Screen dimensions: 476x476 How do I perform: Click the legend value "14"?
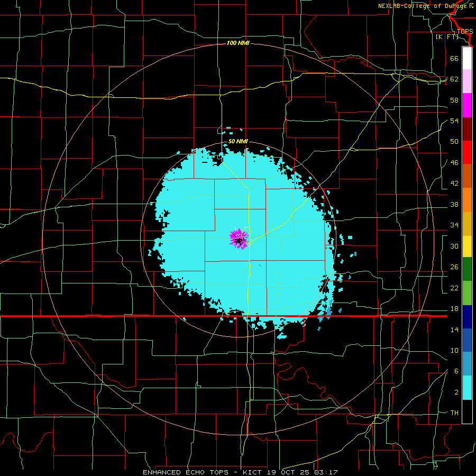(454, 329)
